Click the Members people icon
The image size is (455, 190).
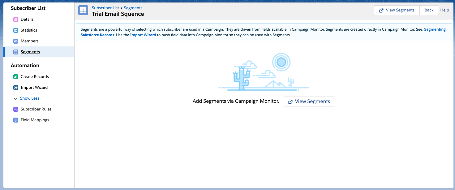pos(16,41)
